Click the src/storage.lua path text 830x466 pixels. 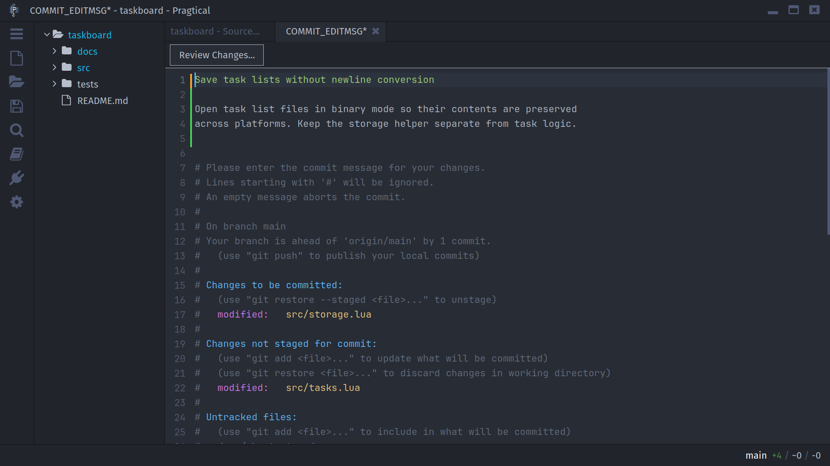(329, 315)
